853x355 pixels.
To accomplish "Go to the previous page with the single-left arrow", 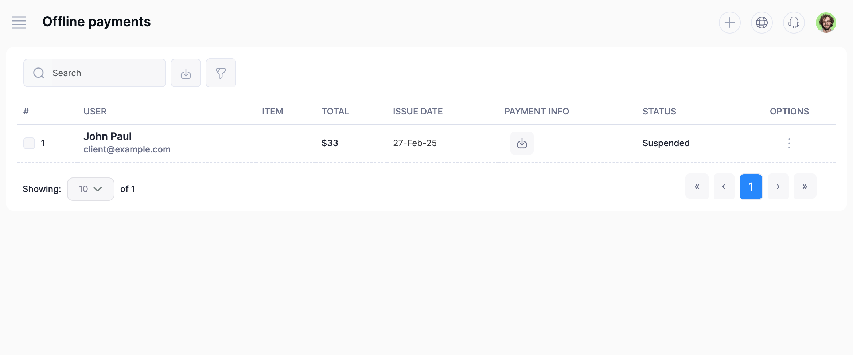I will pyautogui.click(x=724, y=187).
